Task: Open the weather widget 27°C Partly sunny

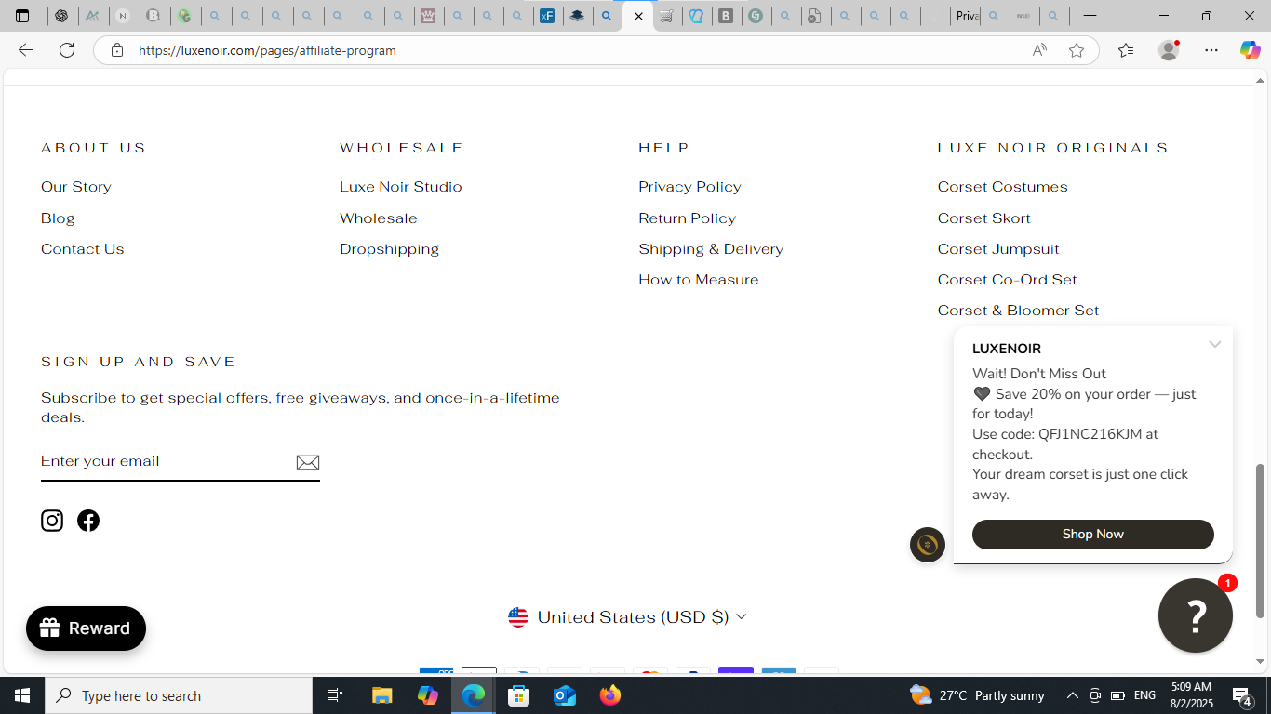Action: (x=978, y=695)
